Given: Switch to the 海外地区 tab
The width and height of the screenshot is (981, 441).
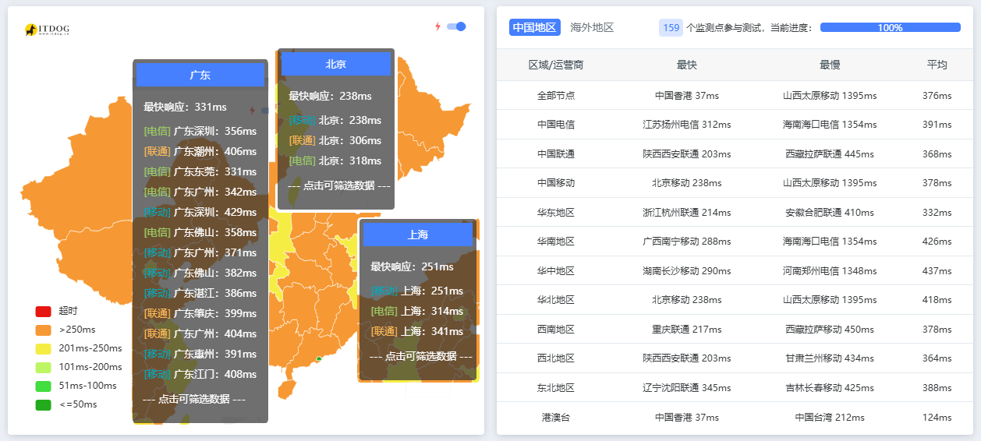Looking at the screenshot, I should coord(592,27).
